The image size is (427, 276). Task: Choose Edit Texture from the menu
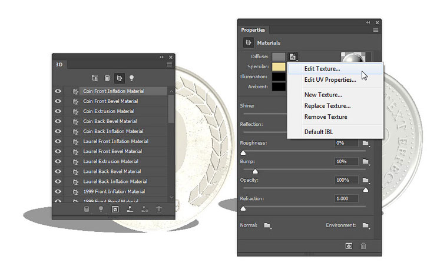tap(322, 69)
